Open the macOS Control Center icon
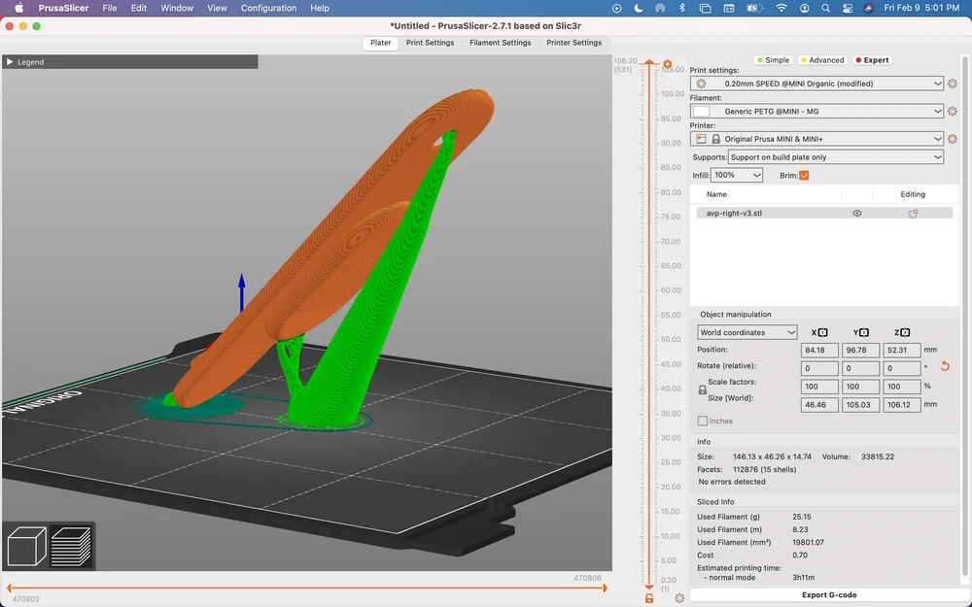The height and width of the screenshot is (607, 972). tap(848, 8)
